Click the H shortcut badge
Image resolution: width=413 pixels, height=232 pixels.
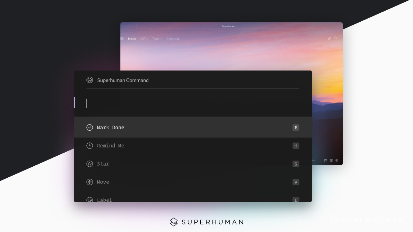coord(296,146)
